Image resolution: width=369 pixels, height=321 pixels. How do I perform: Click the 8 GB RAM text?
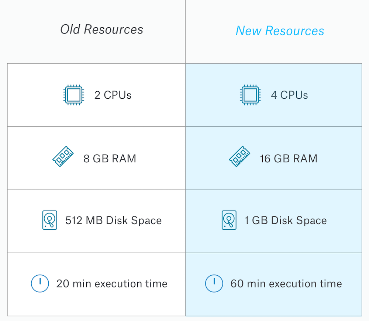coord(110,159)
